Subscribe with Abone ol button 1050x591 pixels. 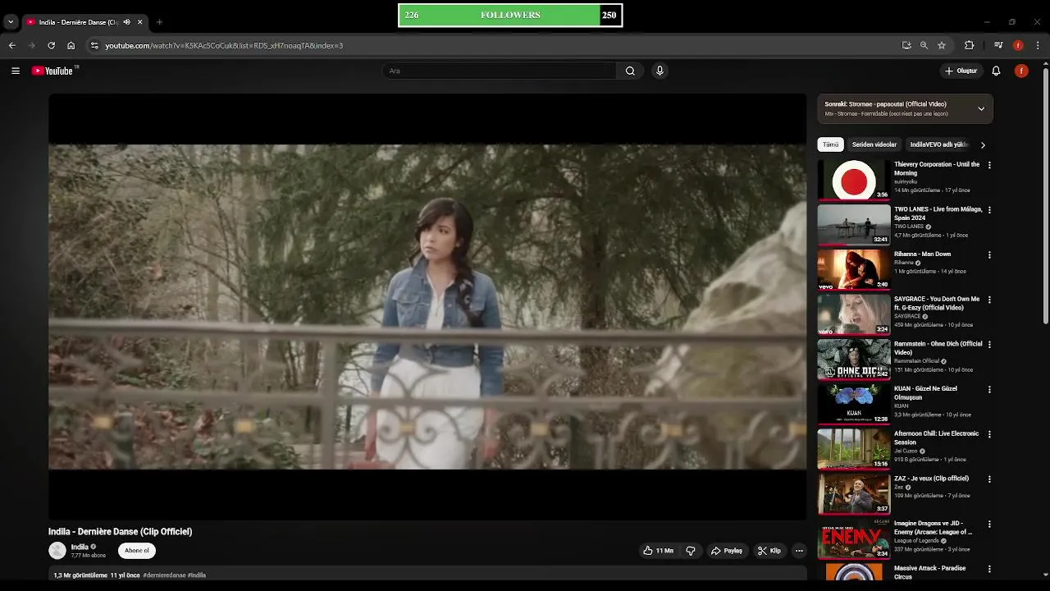click(137, 551)
